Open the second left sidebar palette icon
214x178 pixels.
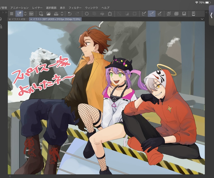(1, 26)
